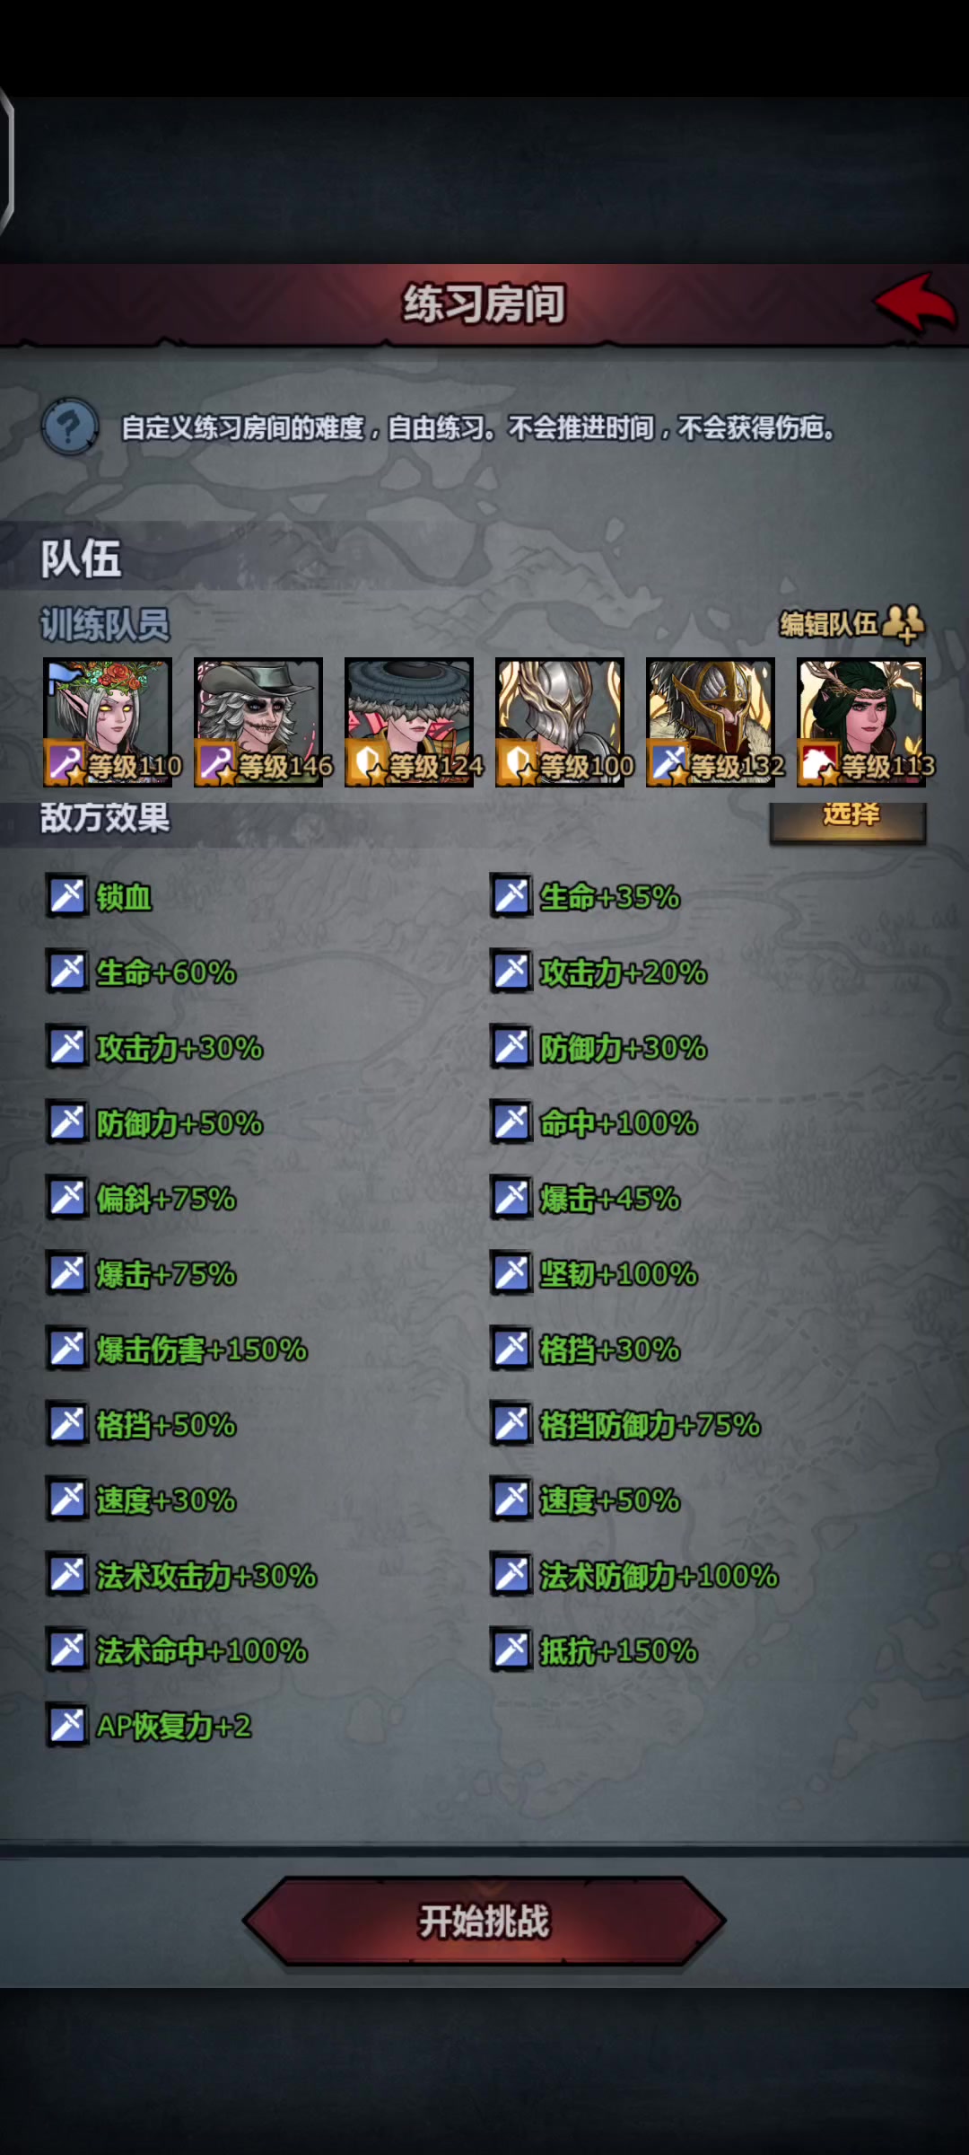Select the level 132 golden helmet hero
The width and height of the screenshot is (969, 2155).
[711, 722]
